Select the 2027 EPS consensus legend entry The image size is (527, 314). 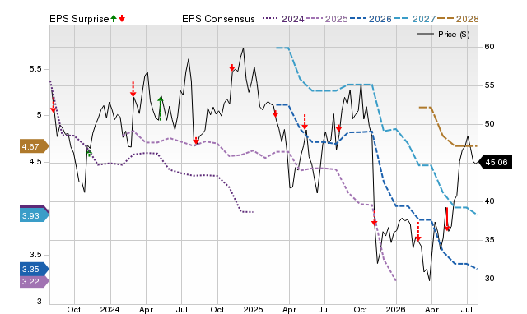click(x=414, y=19)
